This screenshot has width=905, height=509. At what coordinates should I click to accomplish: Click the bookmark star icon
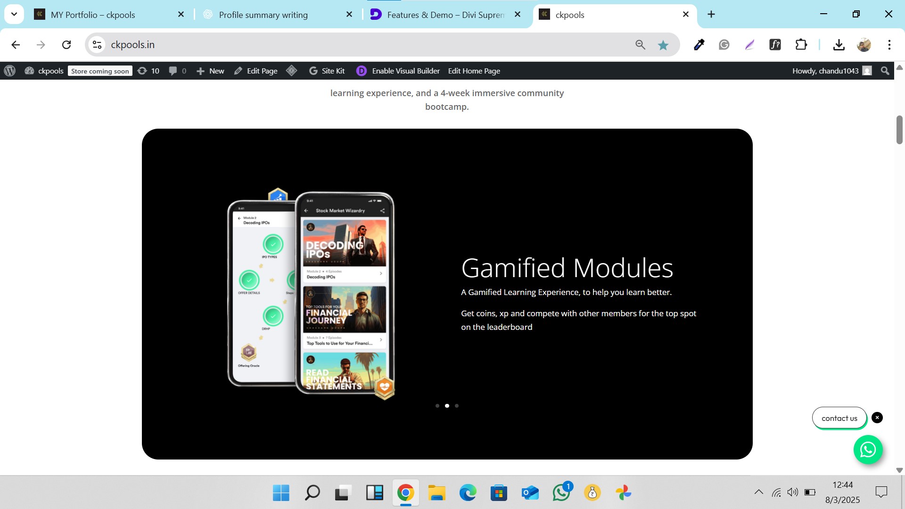point(663,45)
